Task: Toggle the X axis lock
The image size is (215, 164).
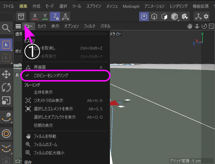Action: (35, 16)
